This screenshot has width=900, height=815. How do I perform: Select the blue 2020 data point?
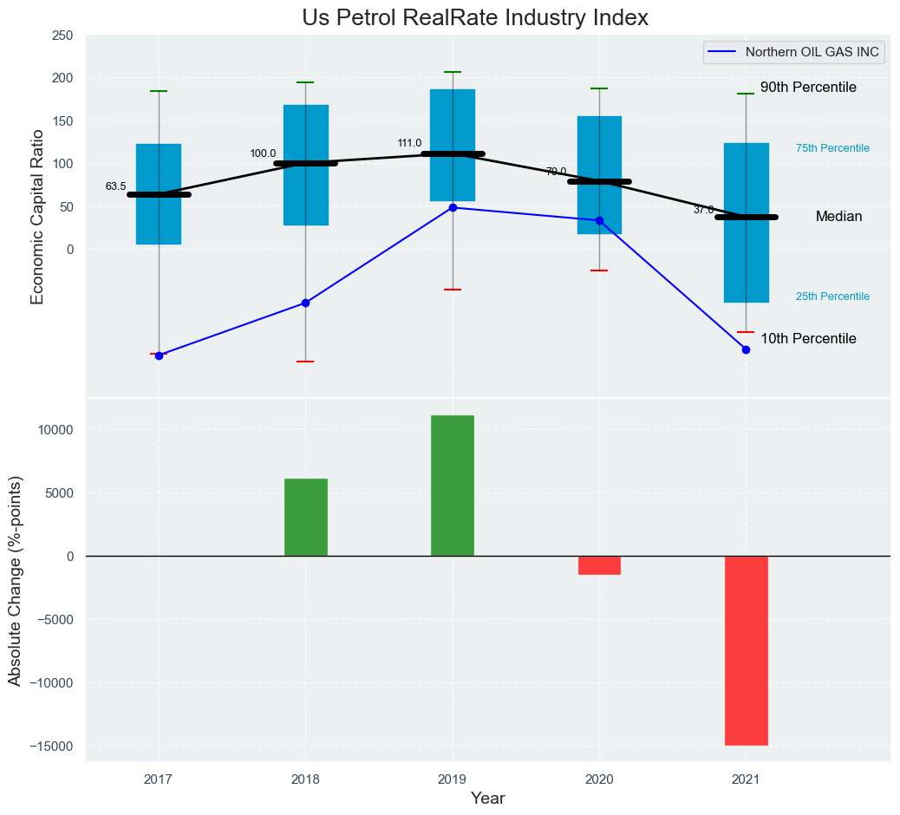point(599,220)
